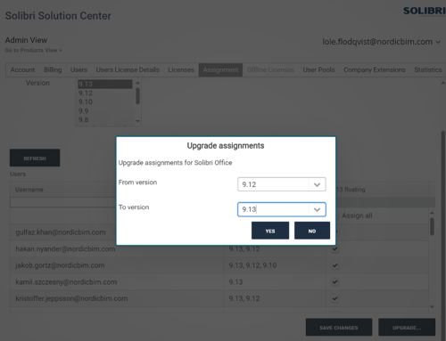This screenshot has width=446, height=341.
Task: Click the users table vertical scrollbar thumb
Action: [432, 226]
